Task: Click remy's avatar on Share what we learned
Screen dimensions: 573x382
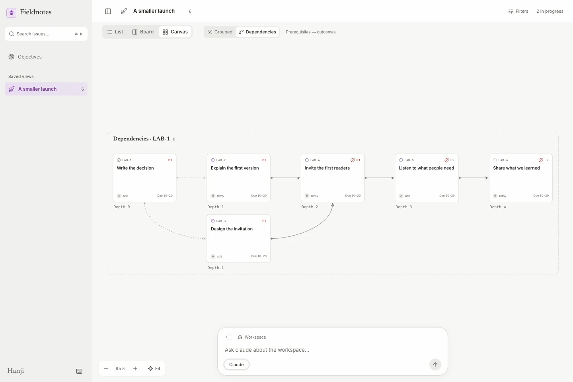Action: click(x=495, y=196)
